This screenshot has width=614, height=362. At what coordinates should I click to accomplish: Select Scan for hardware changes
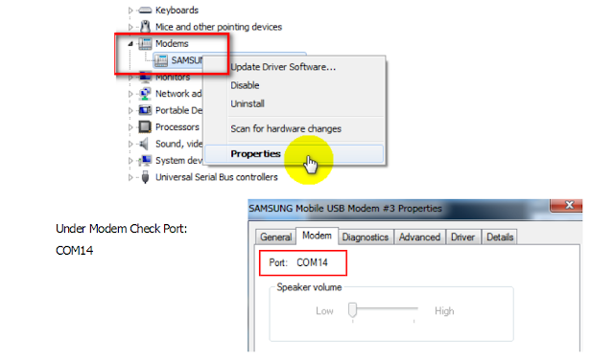295,128
